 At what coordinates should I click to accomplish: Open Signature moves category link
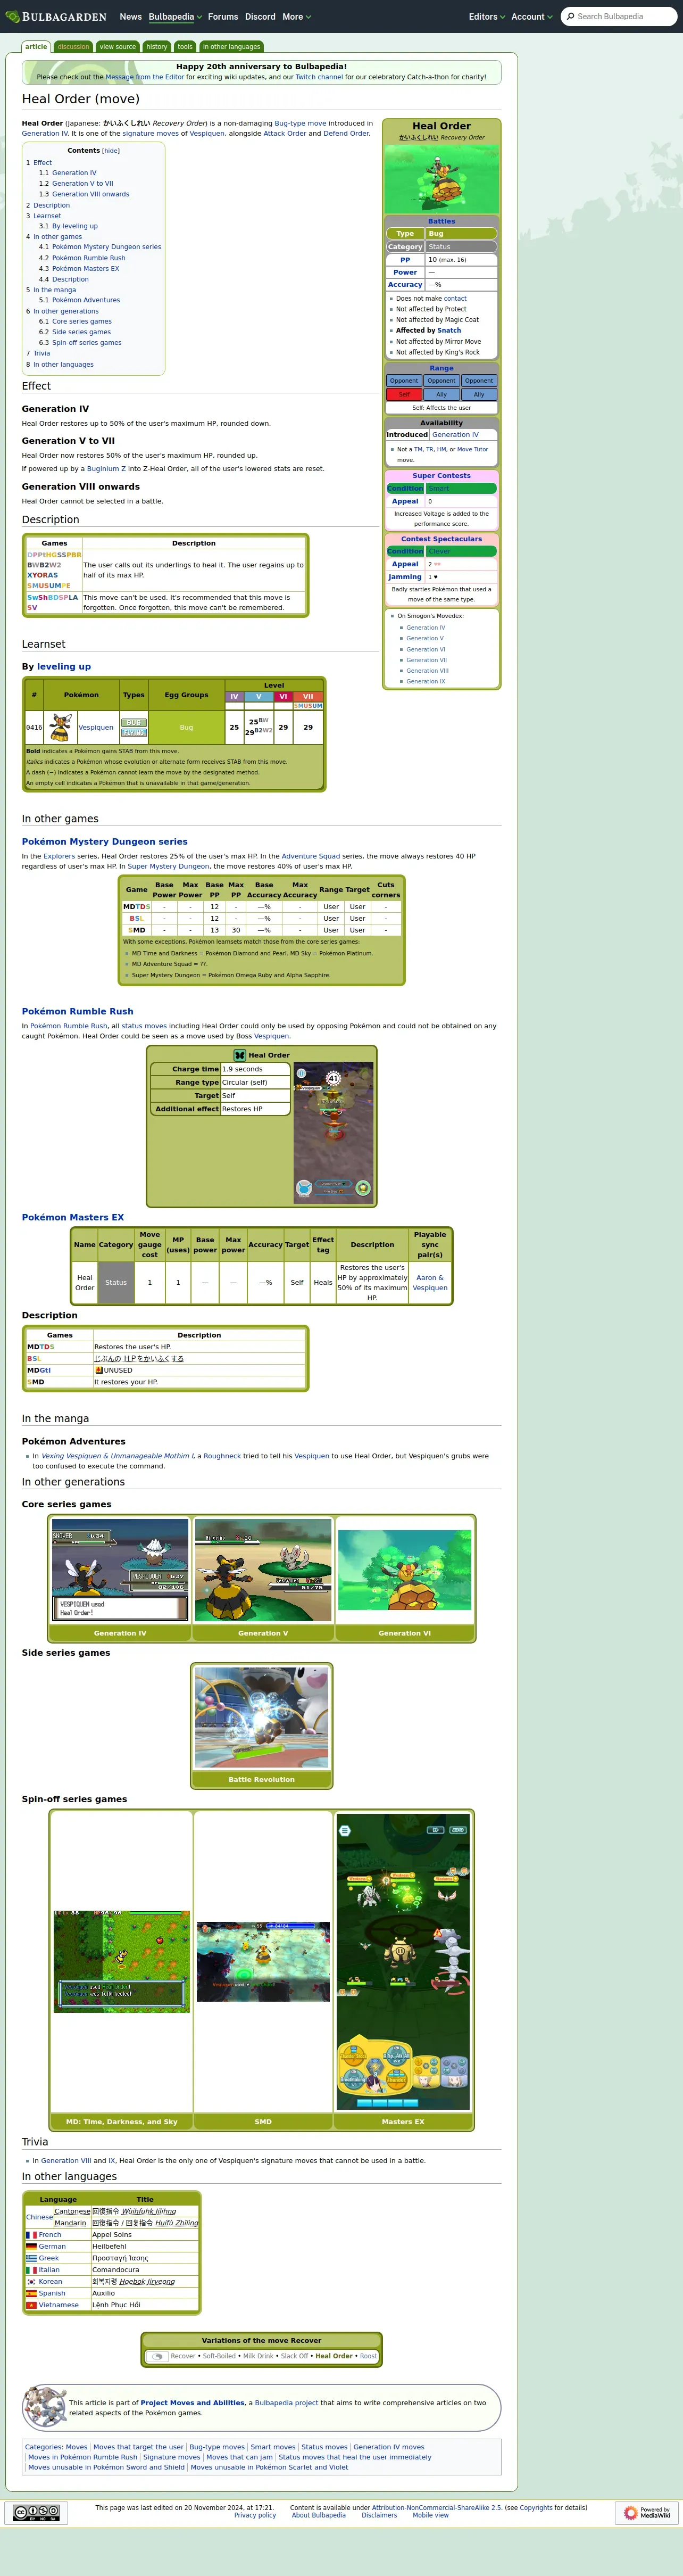tap(172, 2457)
